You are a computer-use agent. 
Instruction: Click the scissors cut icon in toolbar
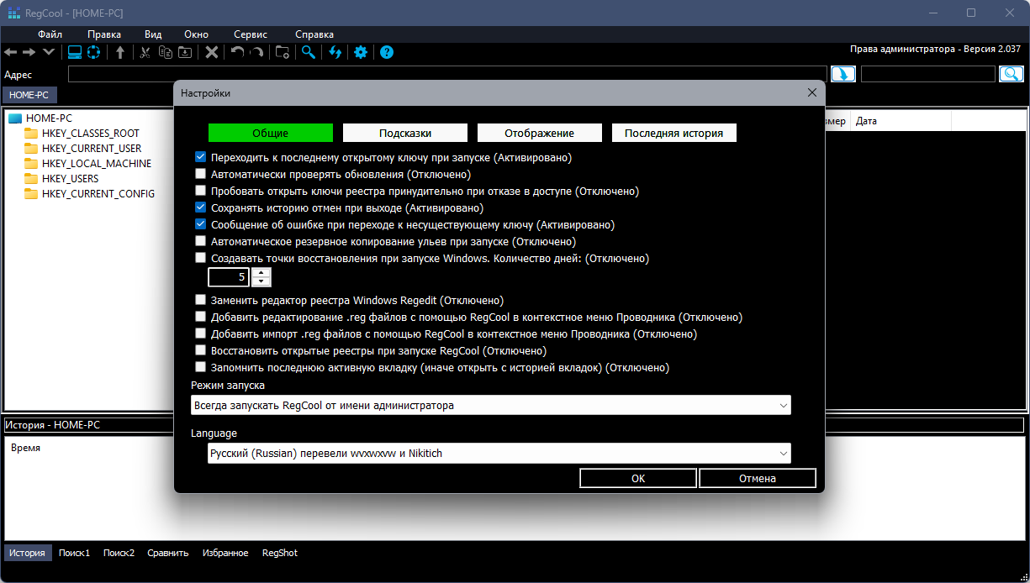[145, 52]
